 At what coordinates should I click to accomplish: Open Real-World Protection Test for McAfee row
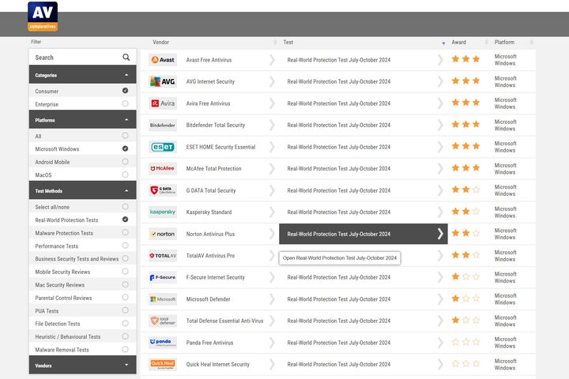pyautogui.click(x=338, y=169)
